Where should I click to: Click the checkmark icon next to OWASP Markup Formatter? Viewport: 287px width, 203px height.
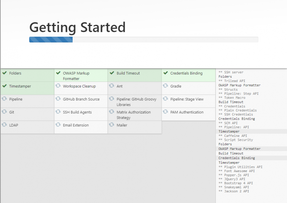click(58, 73)
